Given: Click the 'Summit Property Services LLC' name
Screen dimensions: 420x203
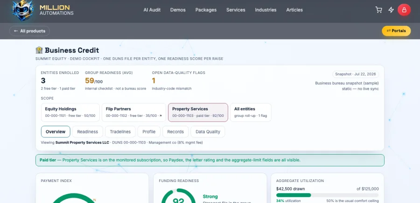Looking at the screenshot, I should tap(82, 142).
